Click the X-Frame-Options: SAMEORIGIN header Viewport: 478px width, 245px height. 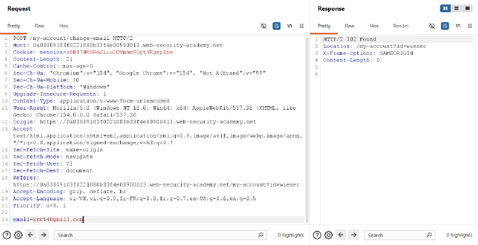368,53
